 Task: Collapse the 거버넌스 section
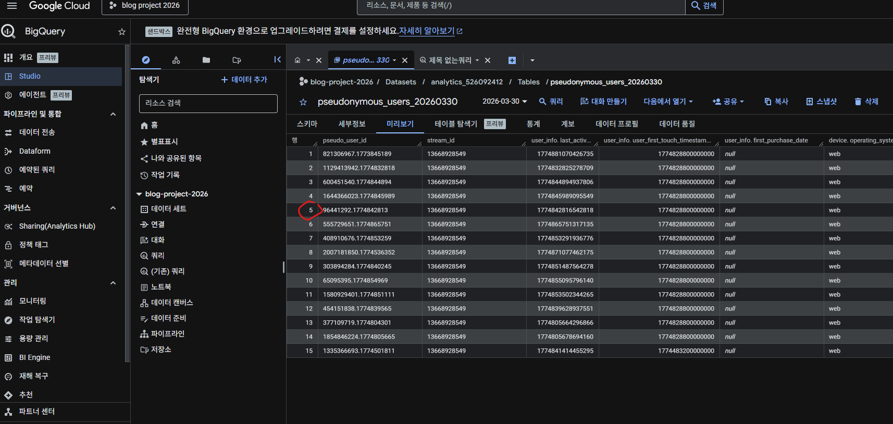113,208
